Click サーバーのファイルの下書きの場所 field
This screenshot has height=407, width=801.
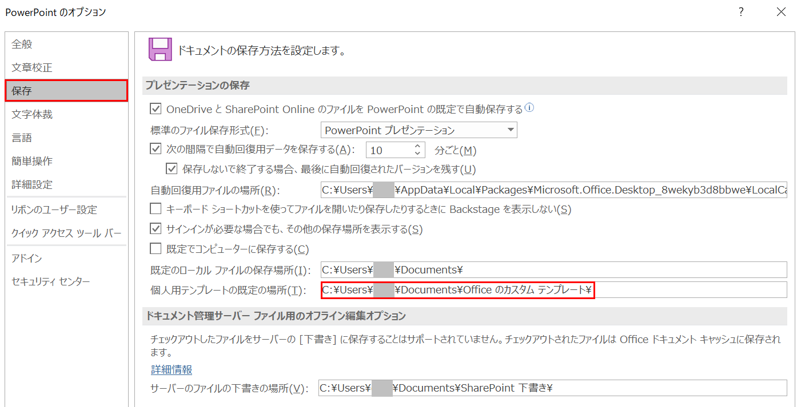click(552, 388)
